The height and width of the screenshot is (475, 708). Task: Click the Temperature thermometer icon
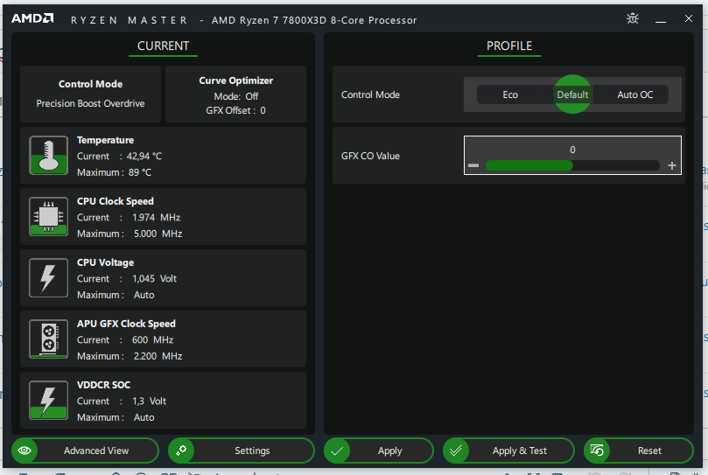point(48,156)
